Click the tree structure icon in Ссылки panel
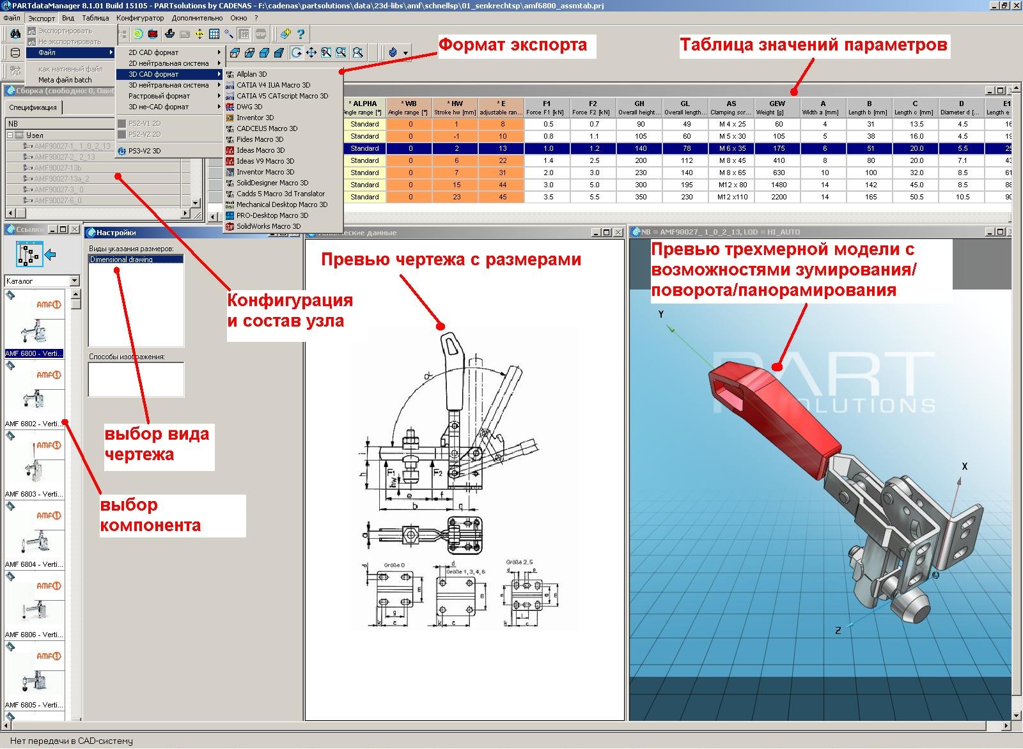The width and height of the screenshot is (1023, 749). pyautogui.click(x=29, y=254)
